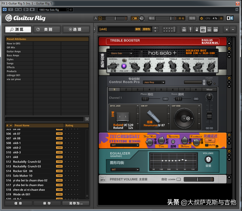Select Control Room channel tab 2
The height and width of the screenshot is (211, 242).
[x=126, y=89]
